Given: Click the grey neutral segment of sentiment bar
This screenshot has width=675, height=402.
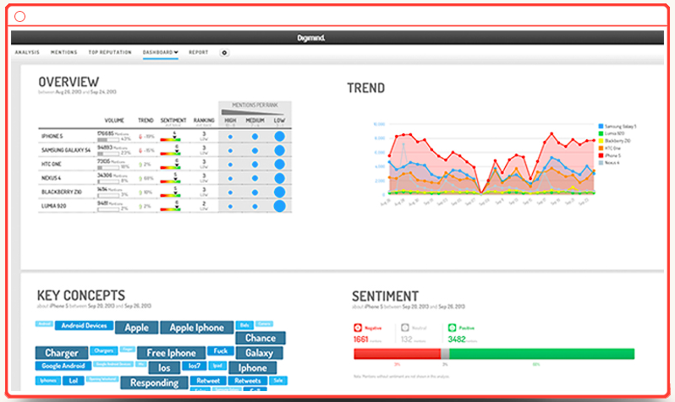Looking at the screenshot, I should tap(445, 354).
